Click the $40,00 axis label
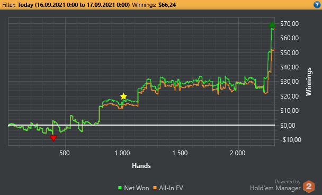 tap(290, 67)
